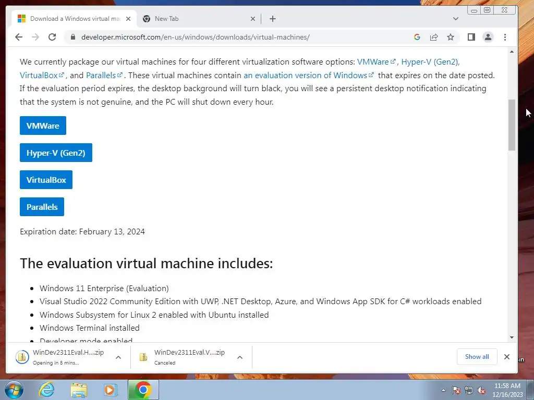
Task: Click the page scrollbar down arrow
Action: pos(512,337)
